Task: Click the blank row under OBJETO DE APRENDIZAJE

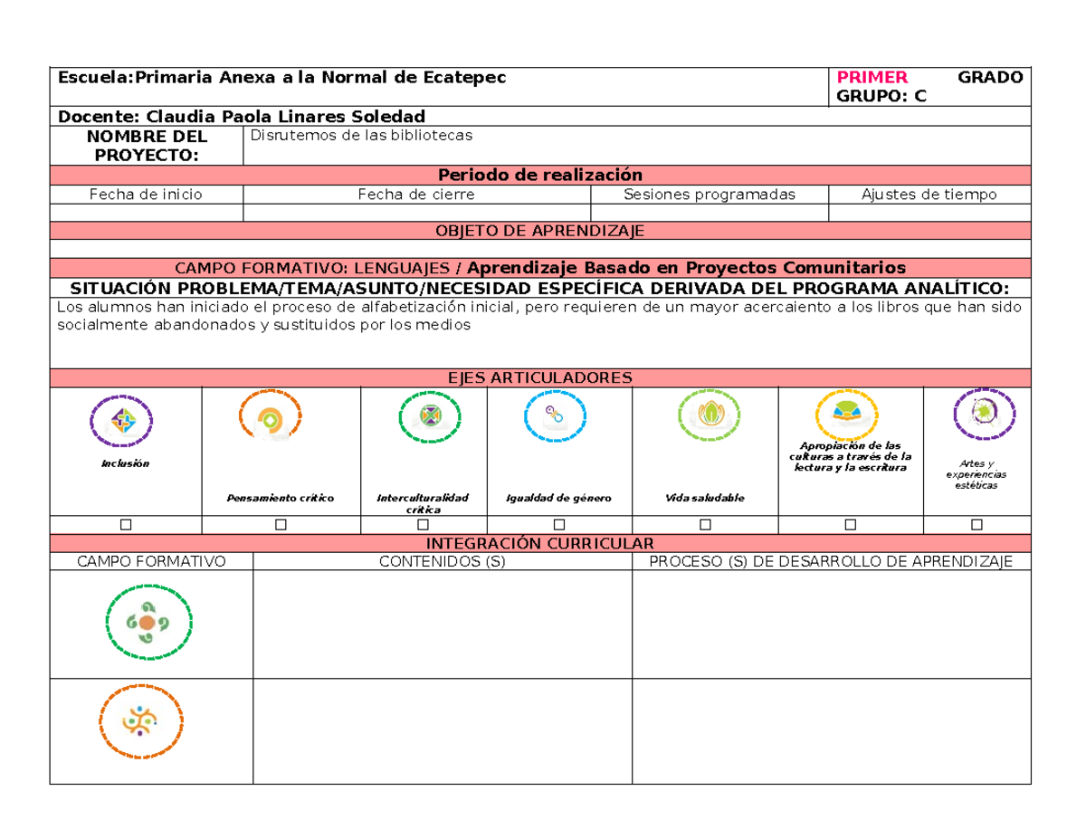Action: point(540,249)
